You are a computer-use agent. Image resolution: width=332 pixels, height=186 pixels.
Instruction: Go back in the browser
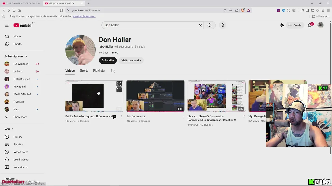click(4, 10)
